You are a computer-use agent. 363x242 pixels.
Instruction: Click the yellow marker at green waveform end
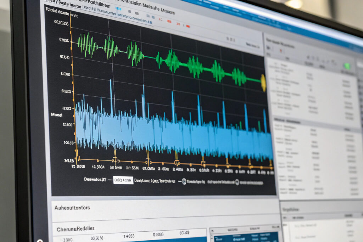coord(263,82)
